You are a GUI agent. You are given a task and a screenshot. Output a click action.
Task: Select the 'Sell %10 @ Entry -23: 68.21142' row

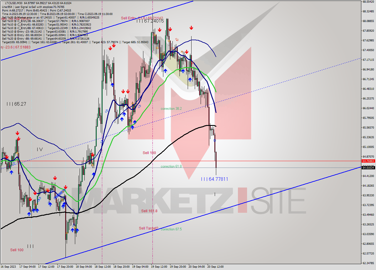click(x=45, y=32)
